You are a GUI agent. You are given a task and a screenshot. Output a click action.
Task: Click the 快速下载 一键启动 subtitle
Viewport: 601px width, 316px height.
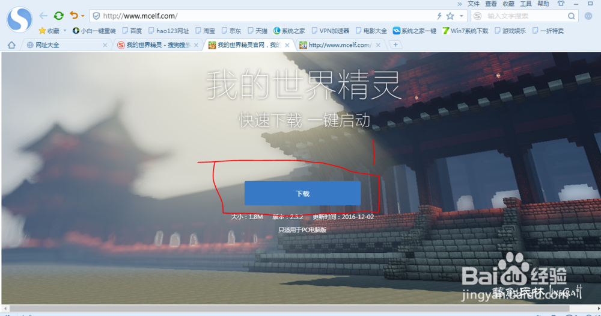304,120
